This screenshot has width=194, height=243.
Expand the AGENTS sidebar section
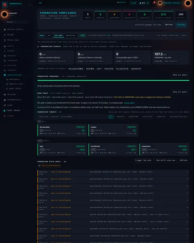pos(17,46)
